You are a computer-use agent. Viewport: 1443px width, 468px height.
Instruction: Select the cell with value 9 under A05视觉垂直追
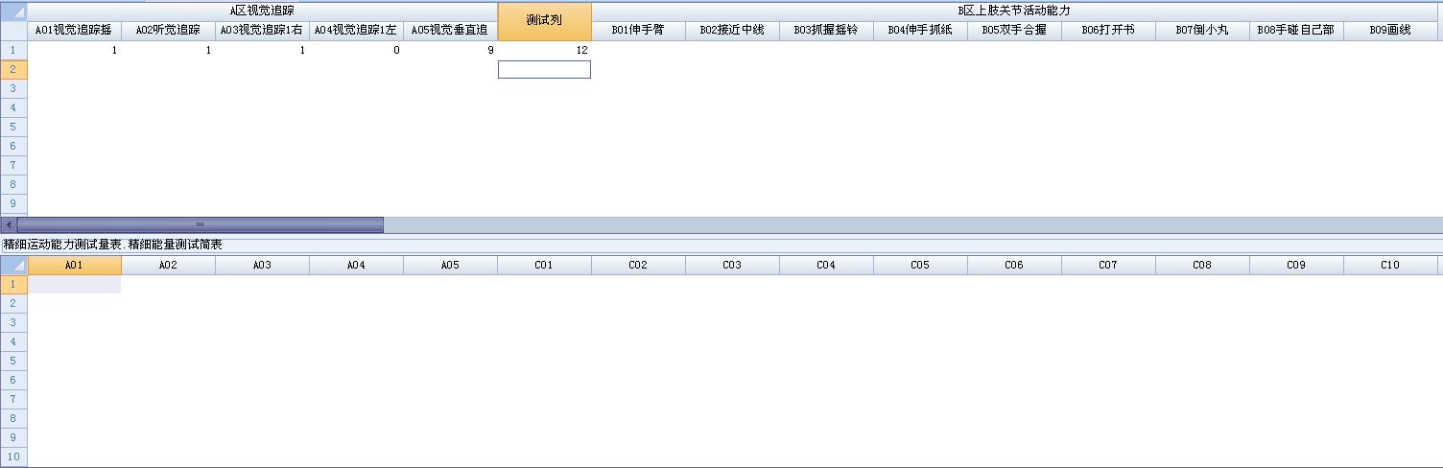pyautogui.click(x=450, y=50)
